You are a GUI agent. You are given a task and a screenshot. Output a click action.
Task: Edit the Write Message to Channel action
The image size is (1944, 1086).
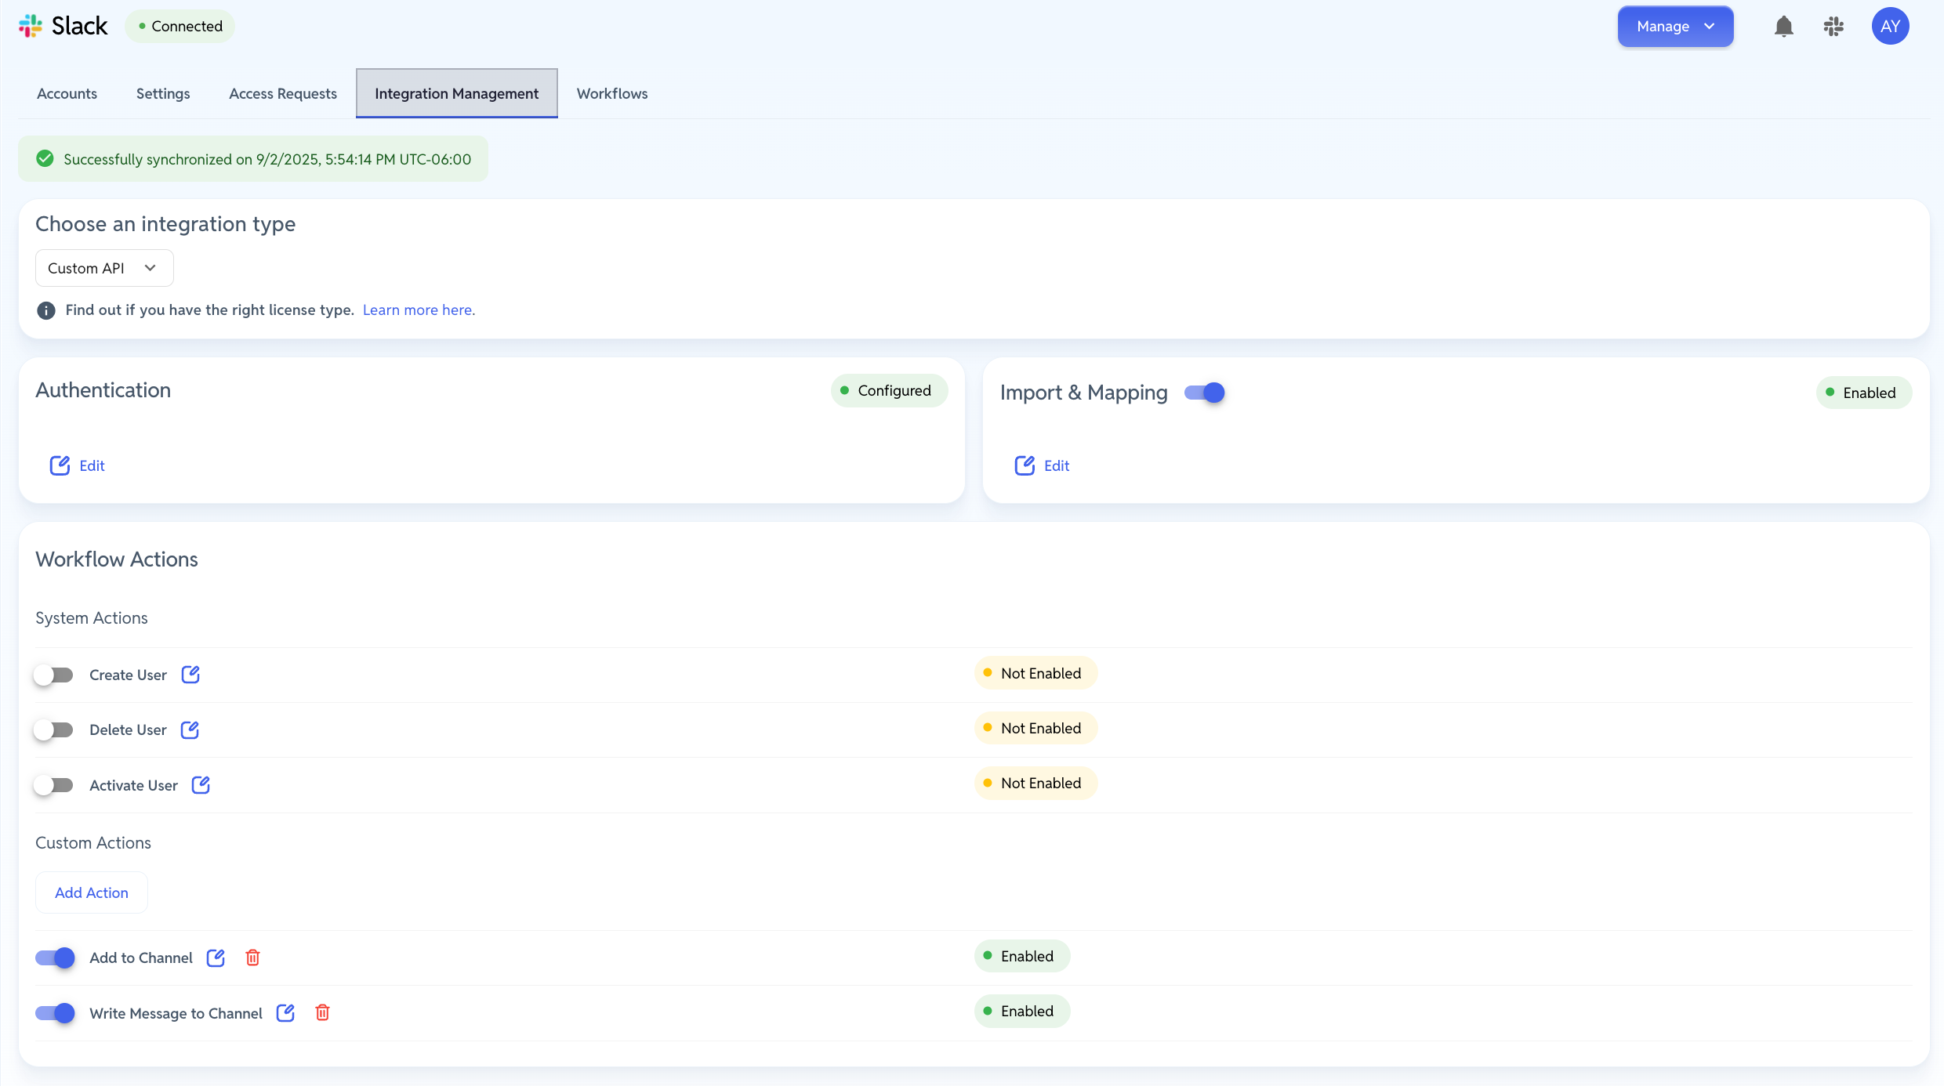point(285,1013)
